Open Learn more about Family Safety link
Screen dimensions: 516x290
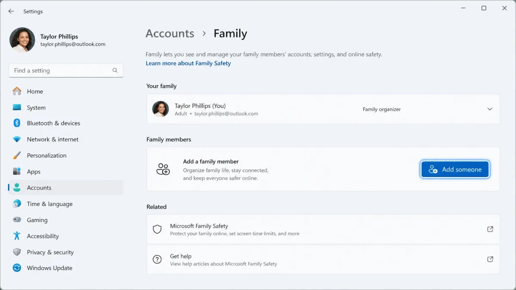click(x=188, y=63)
